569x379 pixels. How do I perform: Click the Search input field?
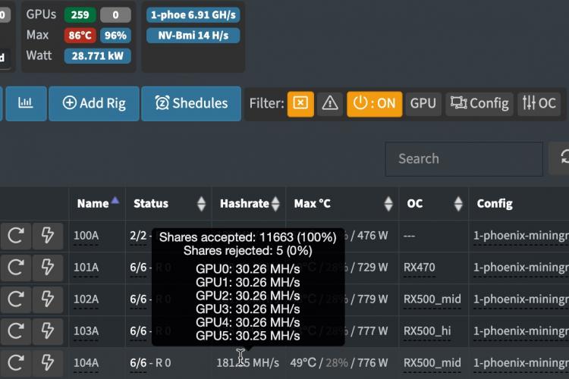pos(464,158)
